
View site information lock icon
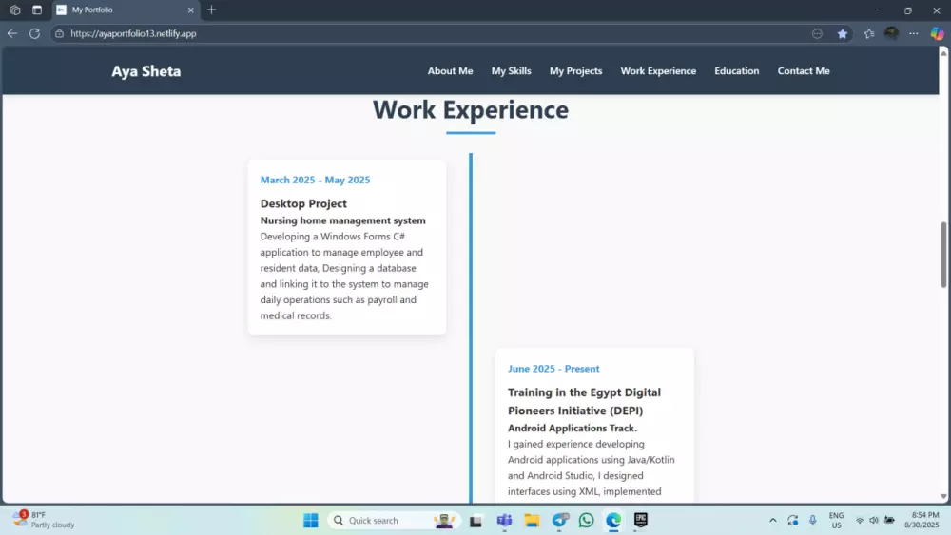(x=59, y=33)
